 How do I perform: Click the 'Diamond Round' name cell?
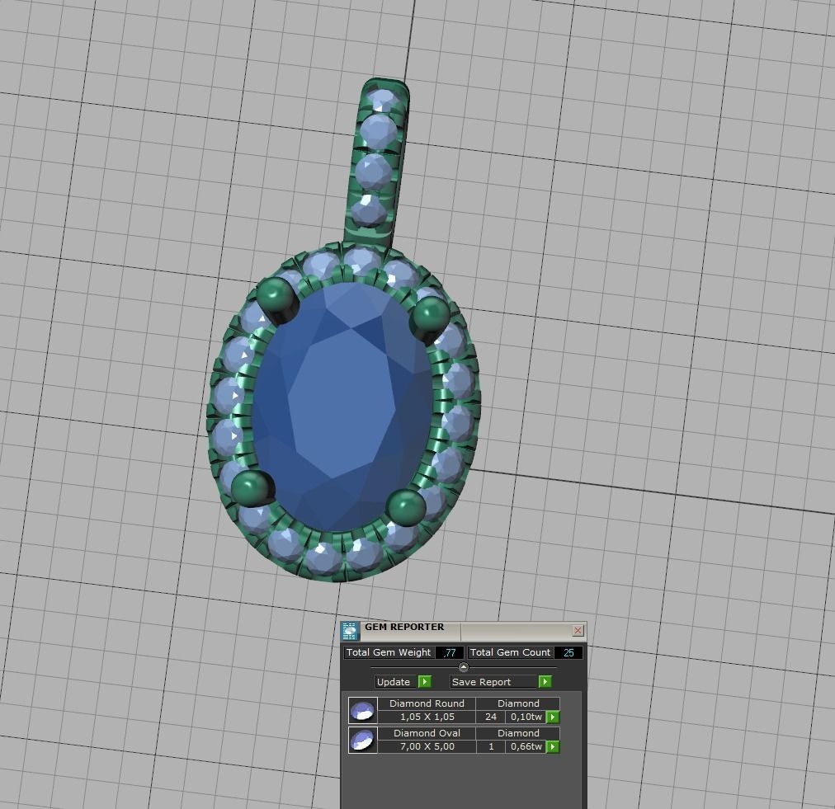tap(427, 703)
